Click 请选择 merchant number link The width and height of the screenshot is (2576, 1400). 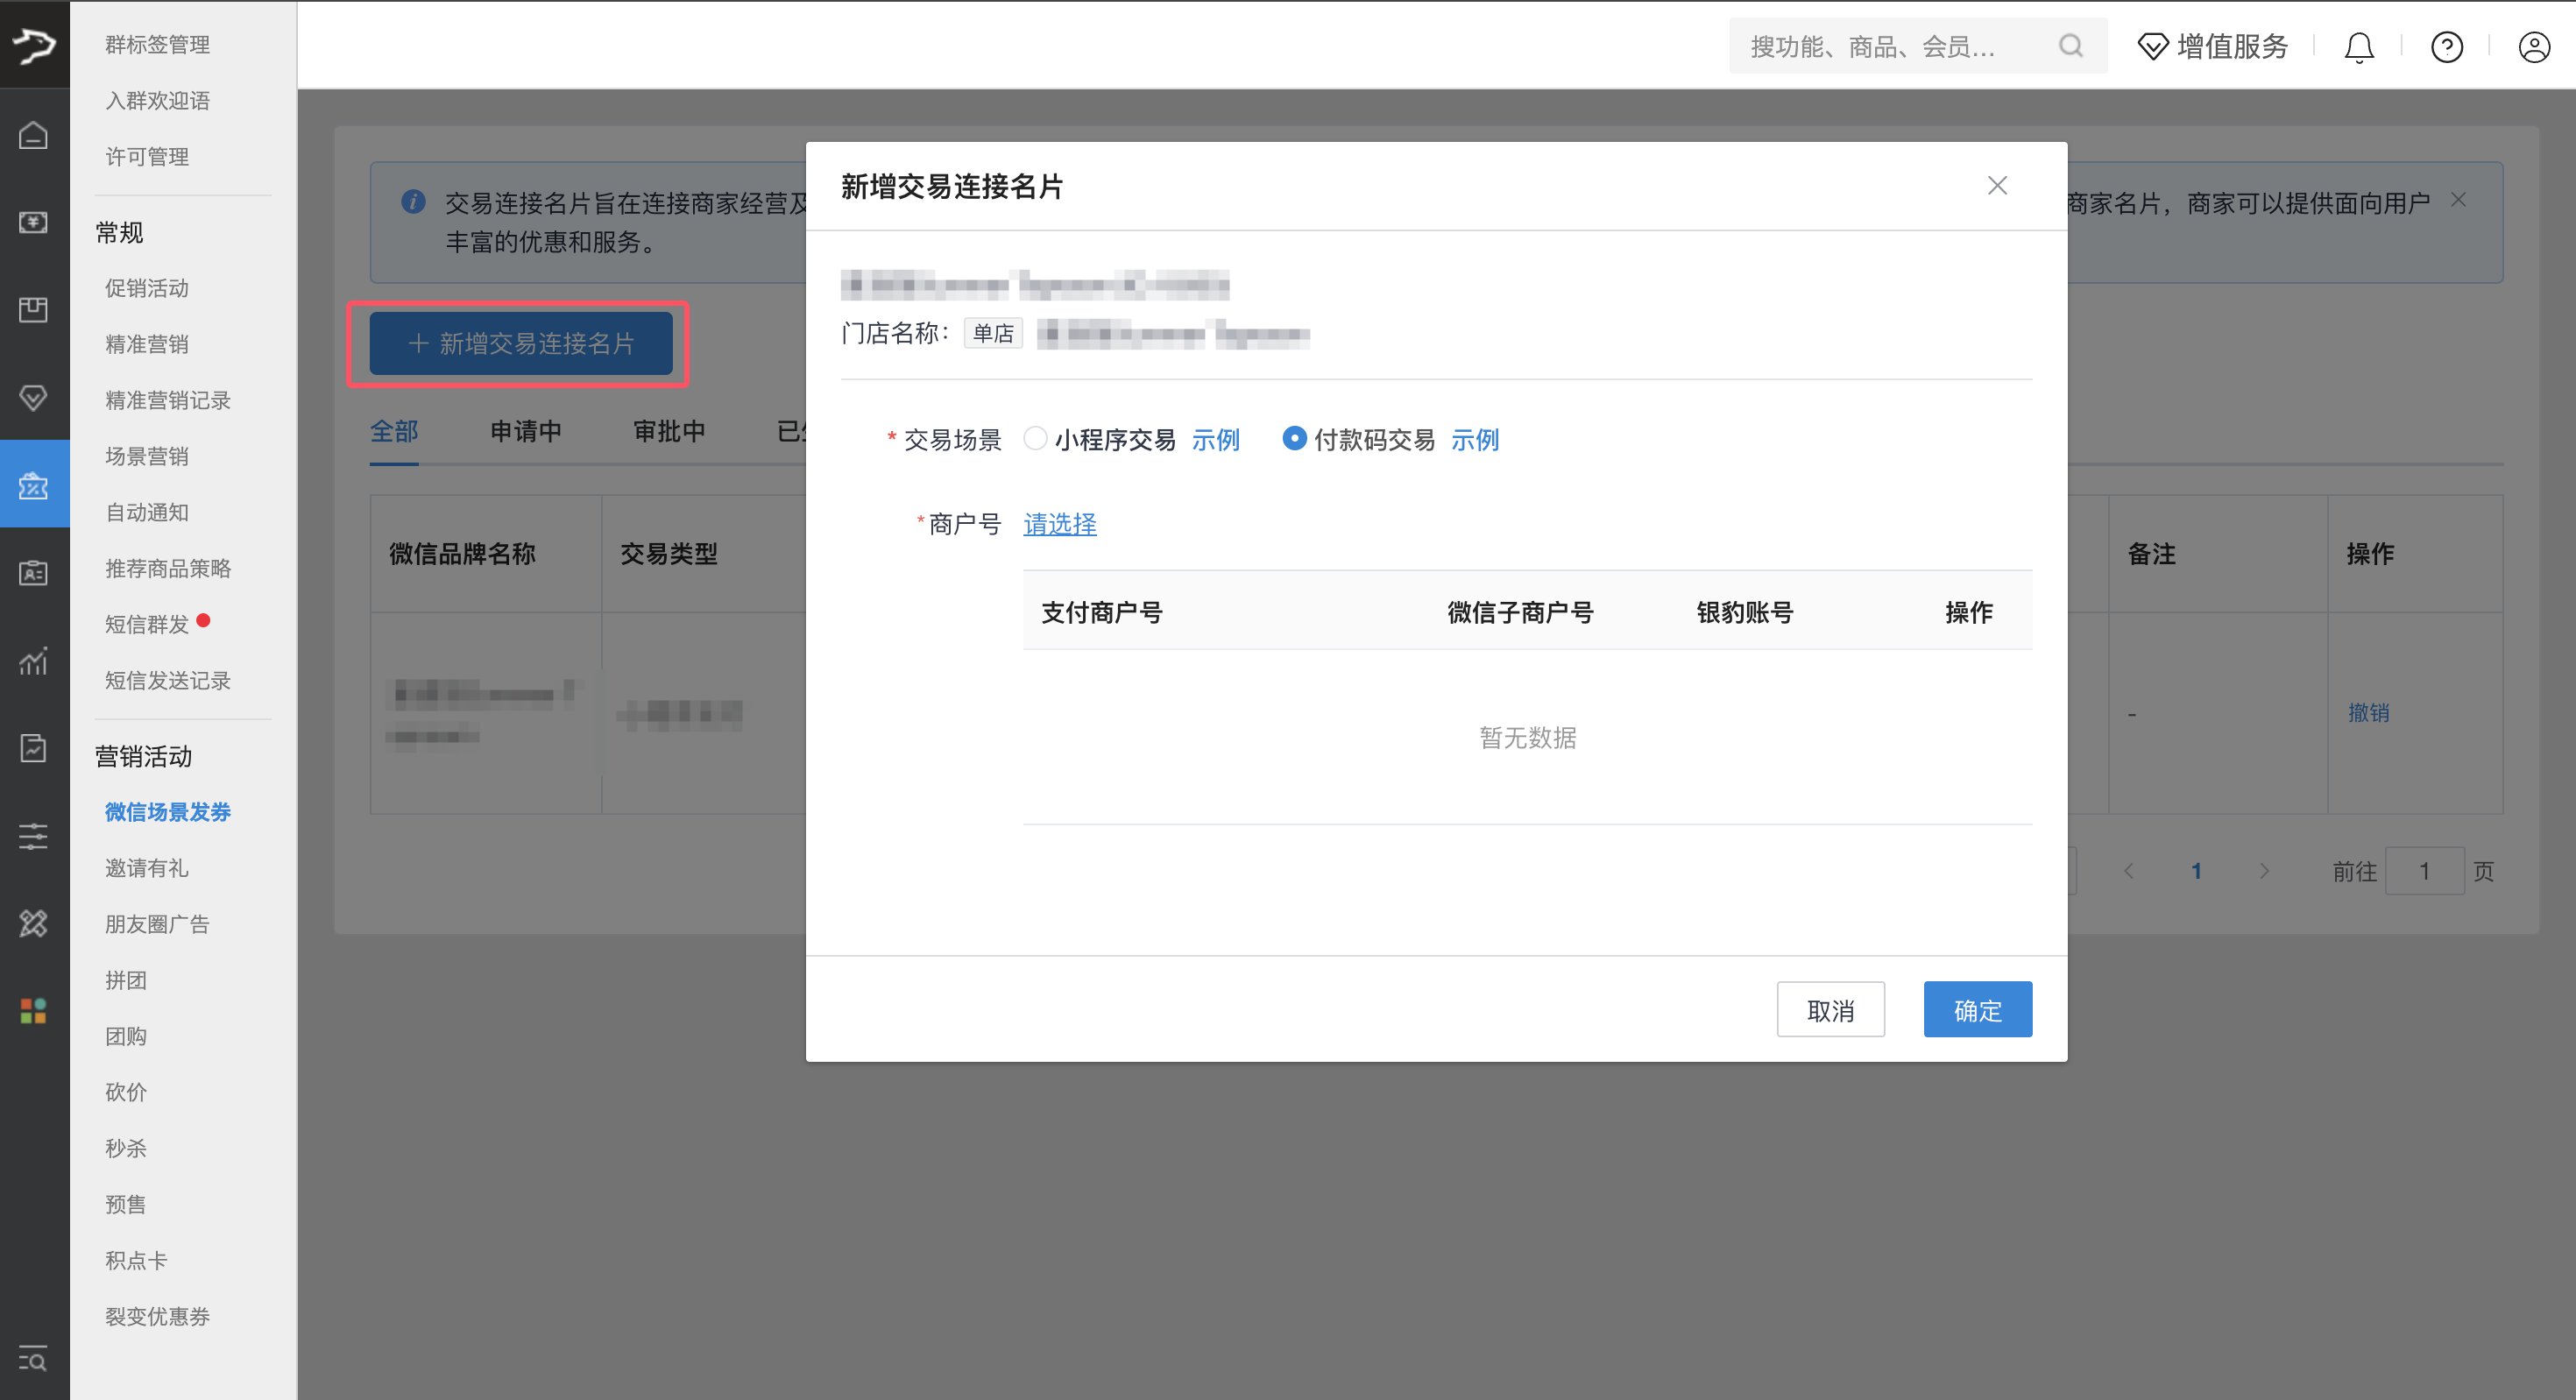1059,524
